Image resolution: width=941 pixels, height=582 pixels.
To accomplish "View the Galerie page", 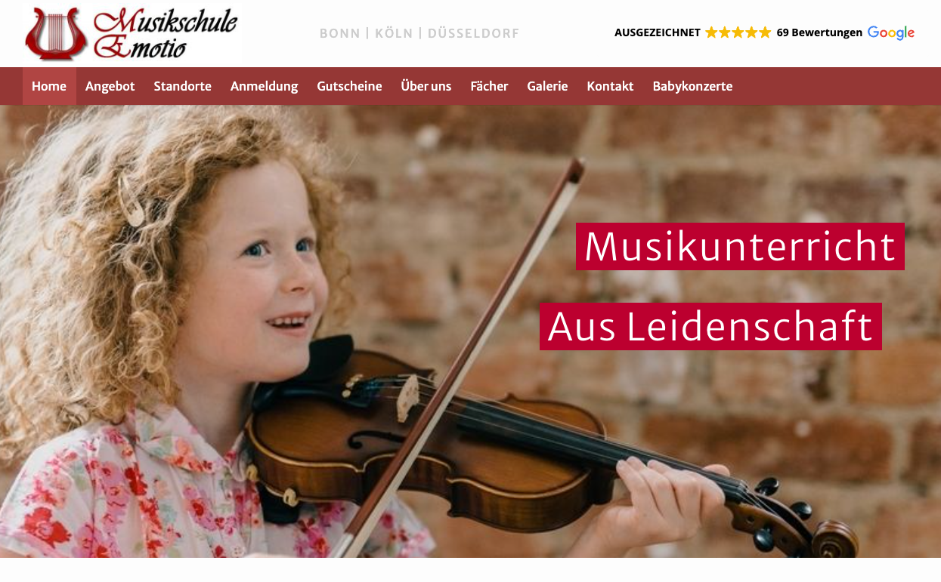I will point(547,86).
